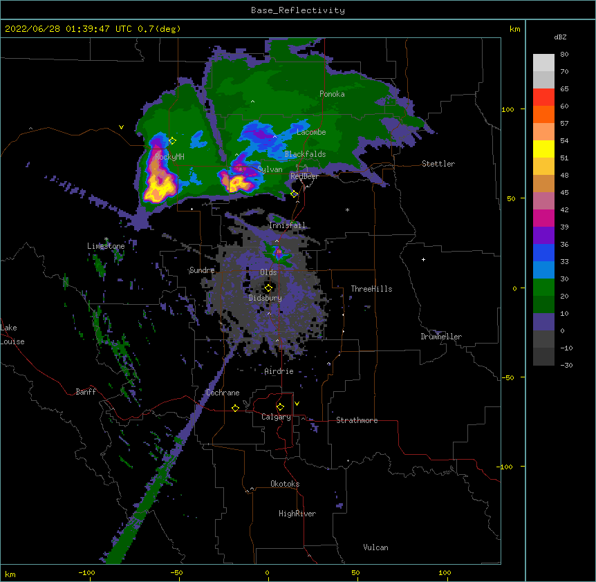The height and width of the screenshot is (582, 596).
Task: Click the small storm cell north of Olds
Action: coord(279,252)
